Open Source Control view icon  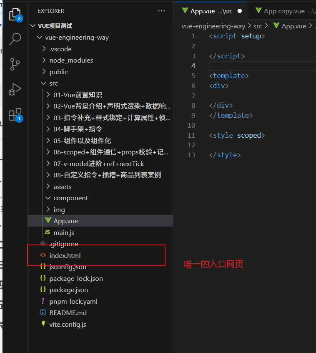click(x=15, y=64)
